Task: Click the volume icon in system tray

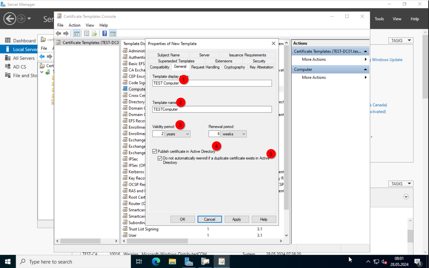Action: pos(384,262)
